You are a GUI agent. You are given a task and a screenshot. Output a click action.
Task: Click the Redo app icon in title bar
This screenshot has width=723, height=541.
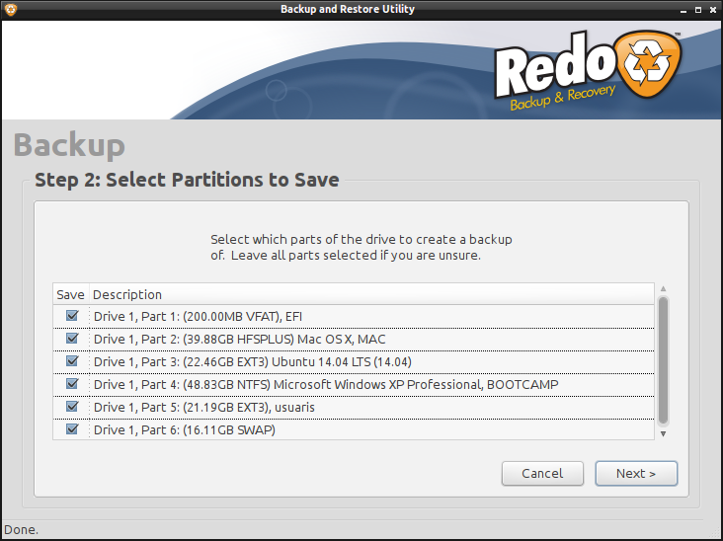click(x=11, y=10)
